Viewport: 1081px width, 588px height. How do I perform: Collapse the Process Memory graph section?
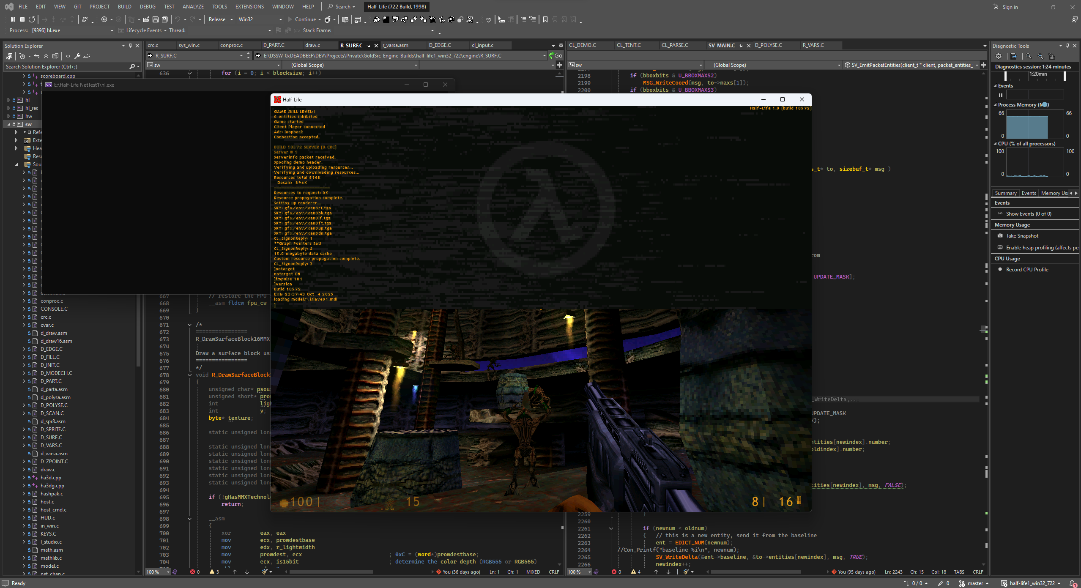point(995,105)
